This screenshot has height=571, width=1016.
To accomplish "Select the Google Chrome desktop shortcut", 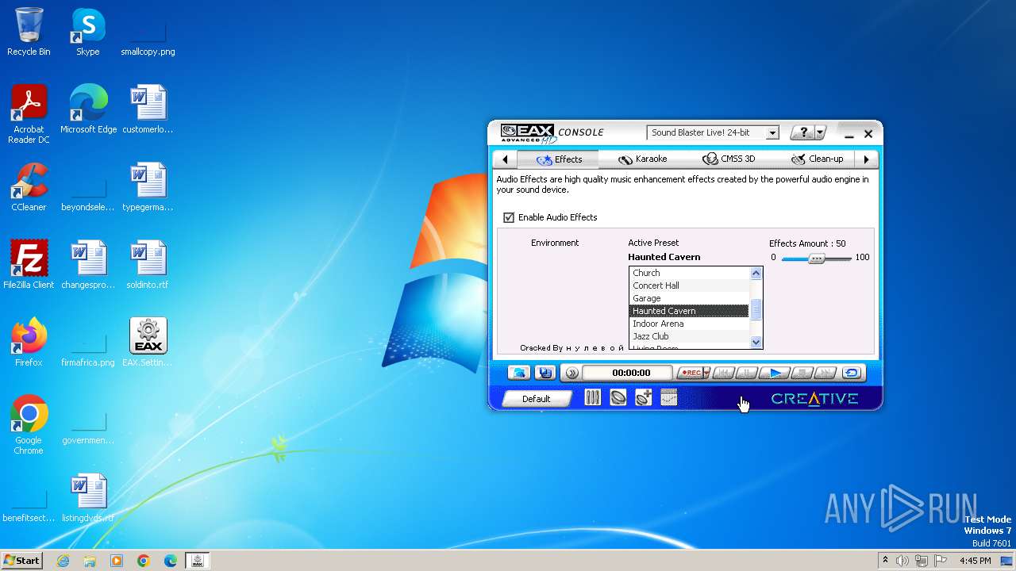I will tap(29, 425).
